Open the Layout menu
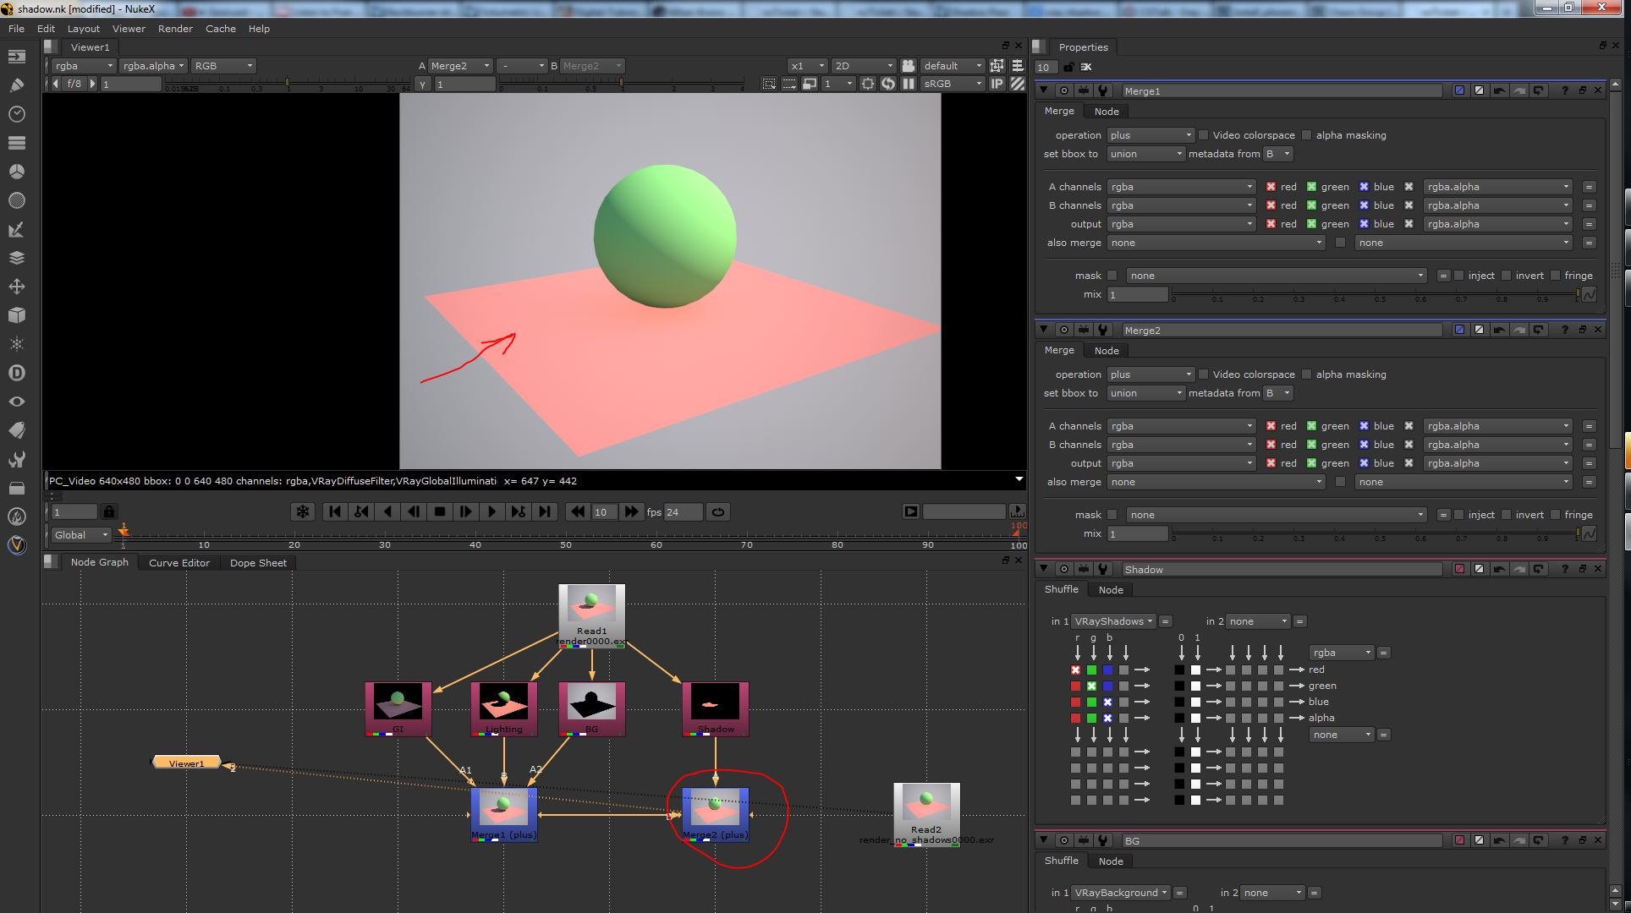This screenshot has width=1631, height=913. coord(84,29)
